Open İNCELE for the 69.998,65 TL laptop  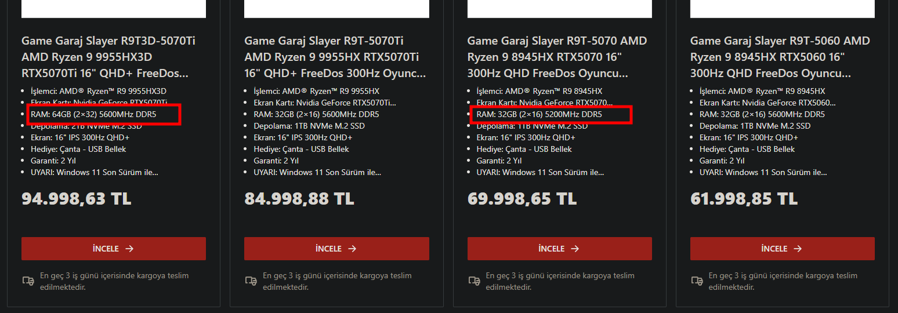(560, 249)
